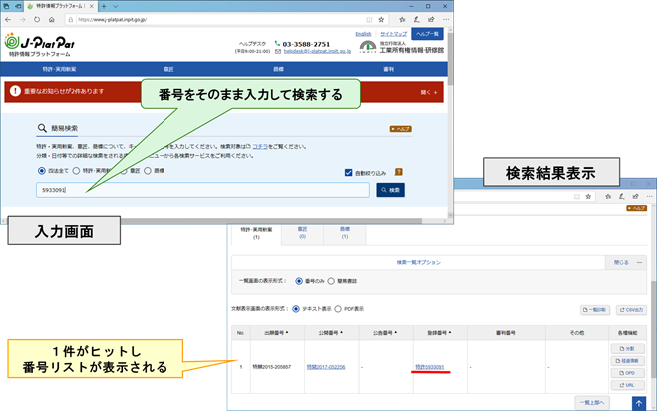Click the blue 検索 search button

(390, 190)
